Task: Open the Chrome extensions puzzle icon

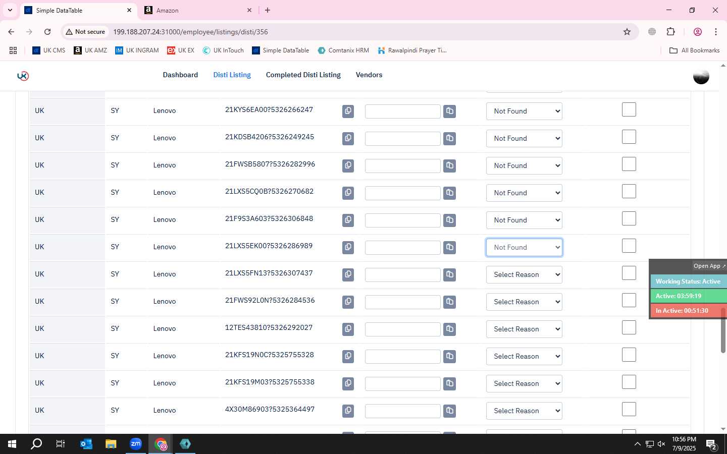Action: [x=670, y=32]
